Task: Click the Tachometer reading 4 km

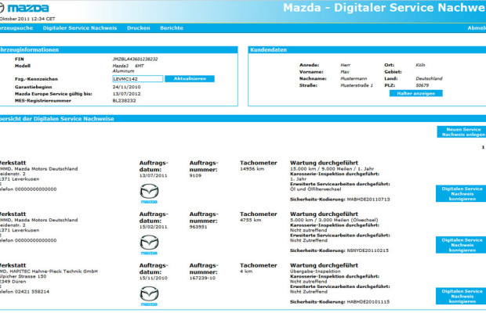Action: coord(246,272)
